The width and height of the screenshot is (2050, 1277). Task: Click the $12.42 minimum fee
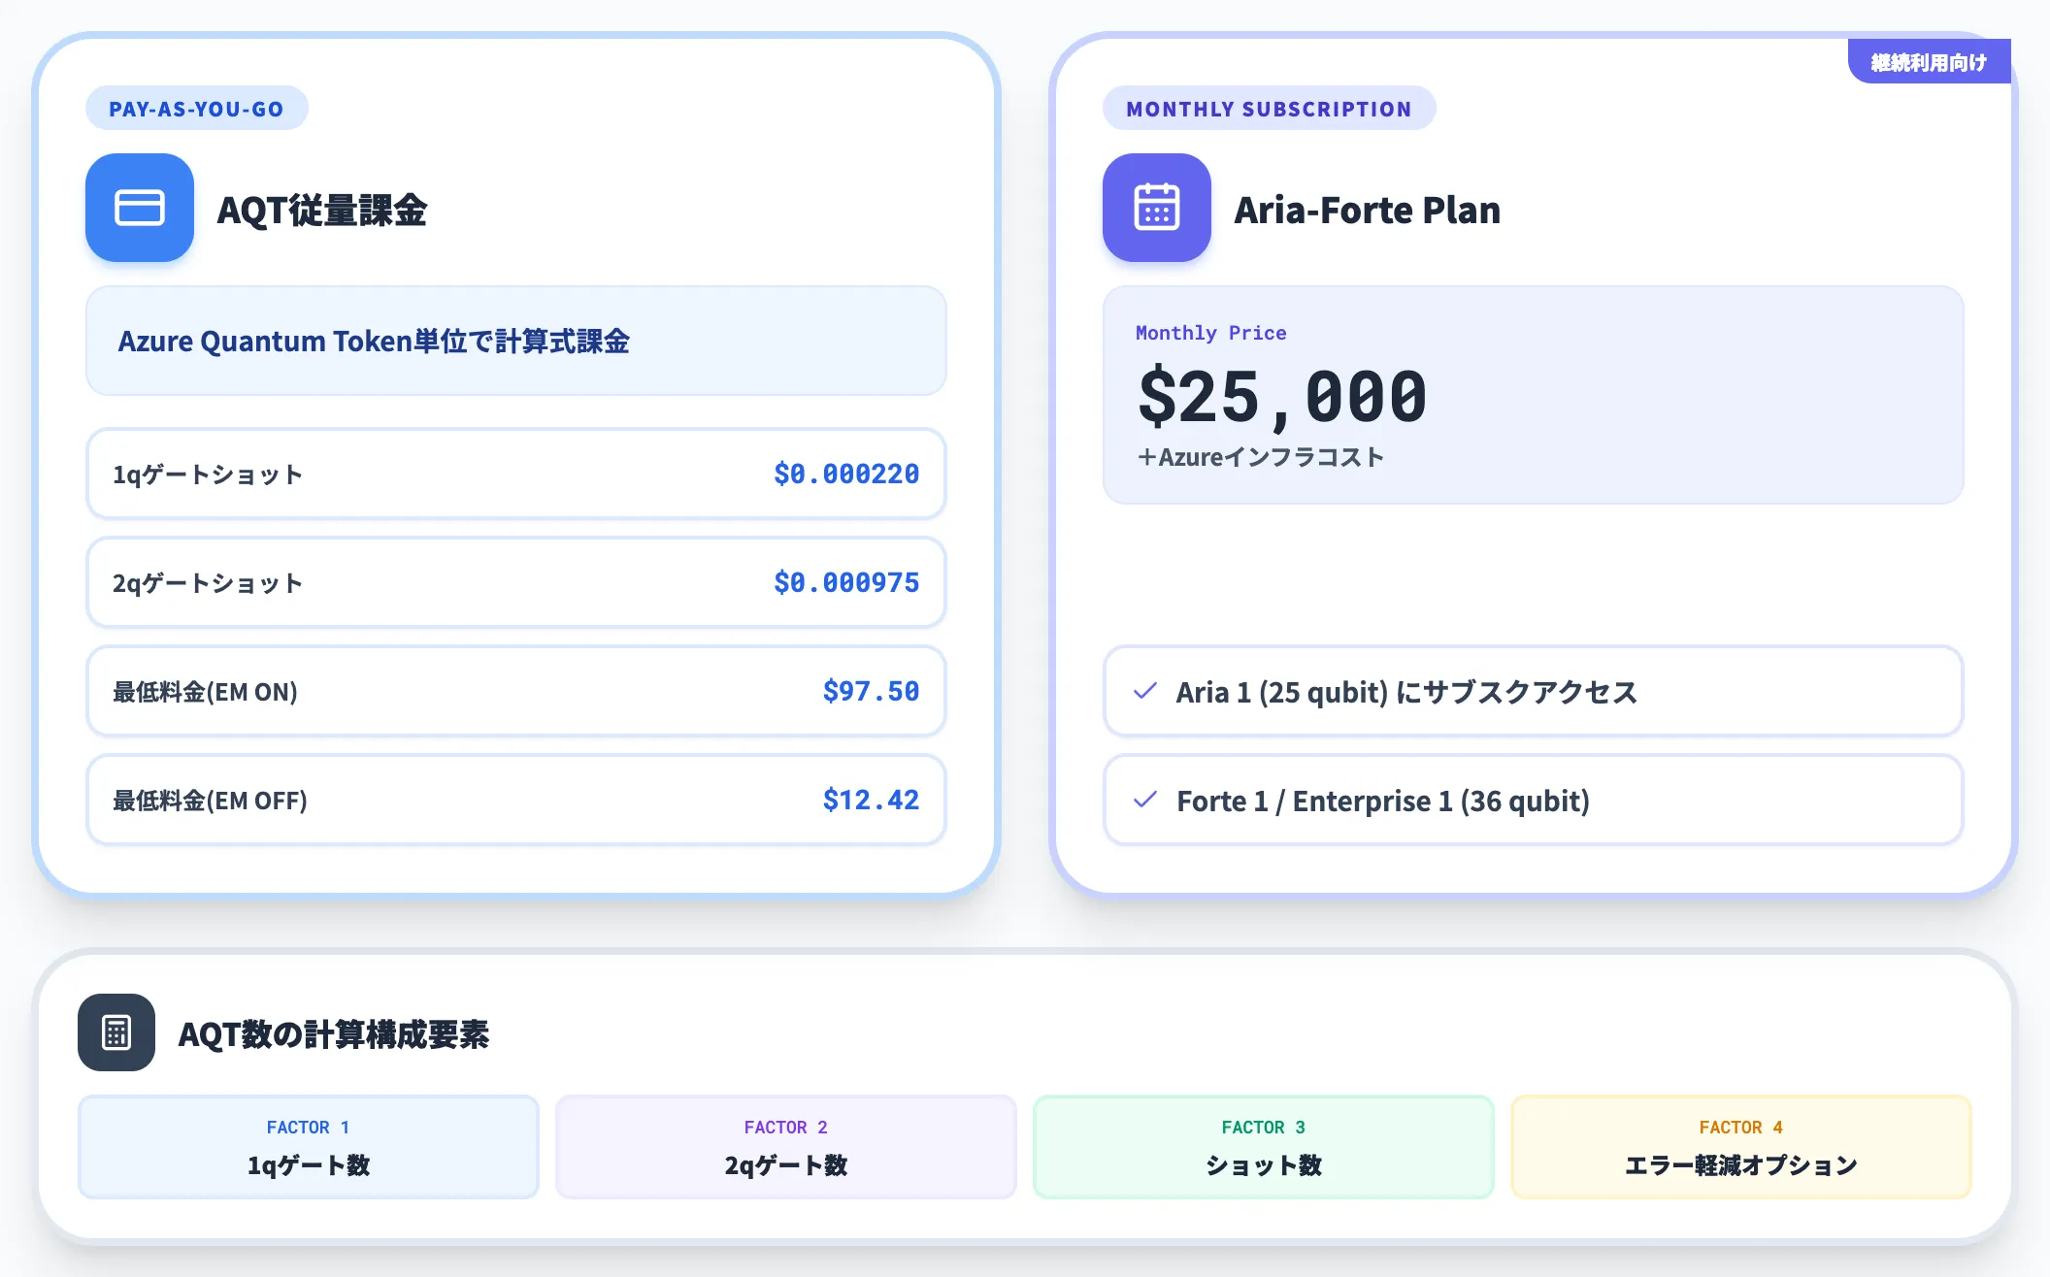coord(871,800)
